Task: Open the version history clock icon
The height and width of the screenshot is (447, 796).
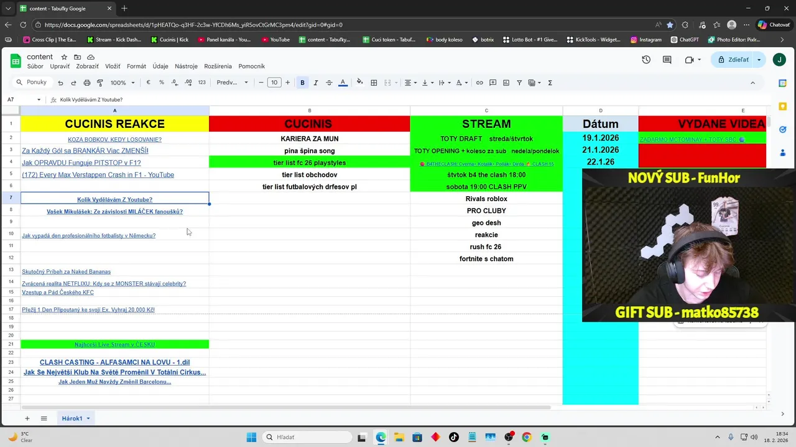Action: pos(646,60)
